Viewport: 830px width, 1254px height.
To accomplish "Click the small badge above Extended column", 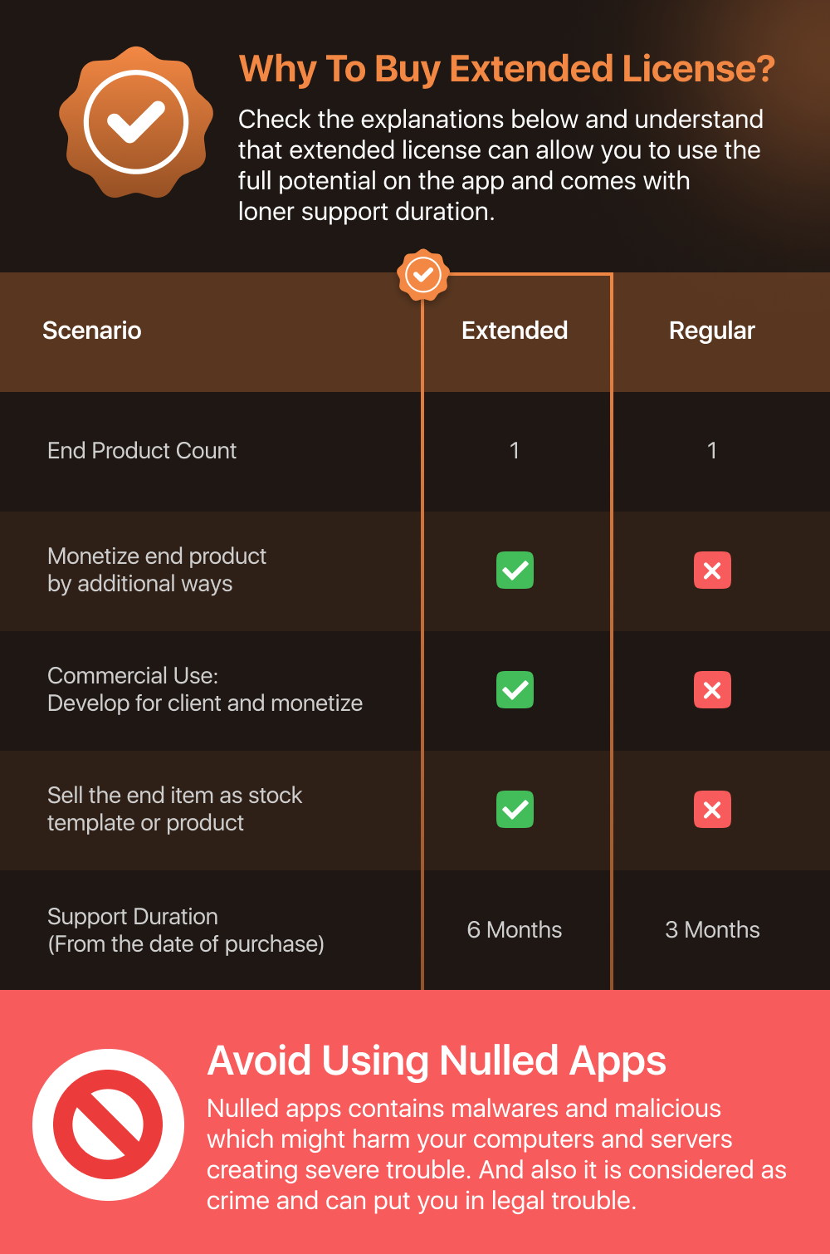I will point(423,274).
